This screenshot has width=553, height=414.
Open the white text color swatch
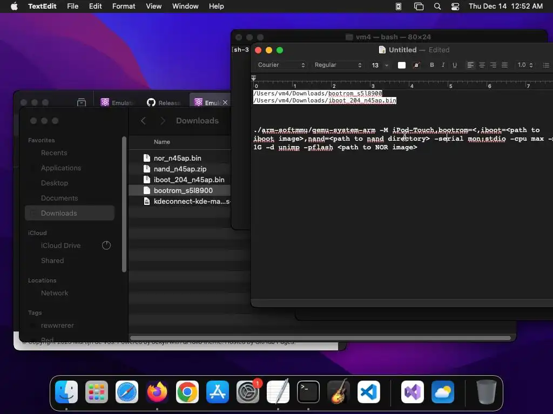pos(401,65)
